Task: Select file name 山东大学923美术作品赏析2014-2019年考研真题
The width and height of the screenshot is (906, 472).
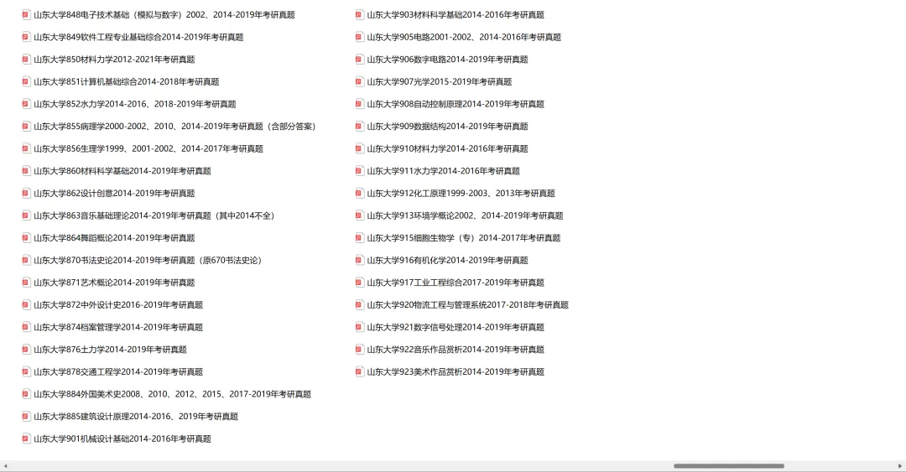Action: [x=456, y=371]
